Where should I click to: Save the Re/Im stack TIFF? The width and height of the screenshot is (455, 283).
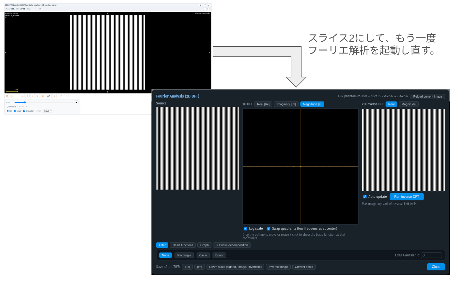[235, 267]
